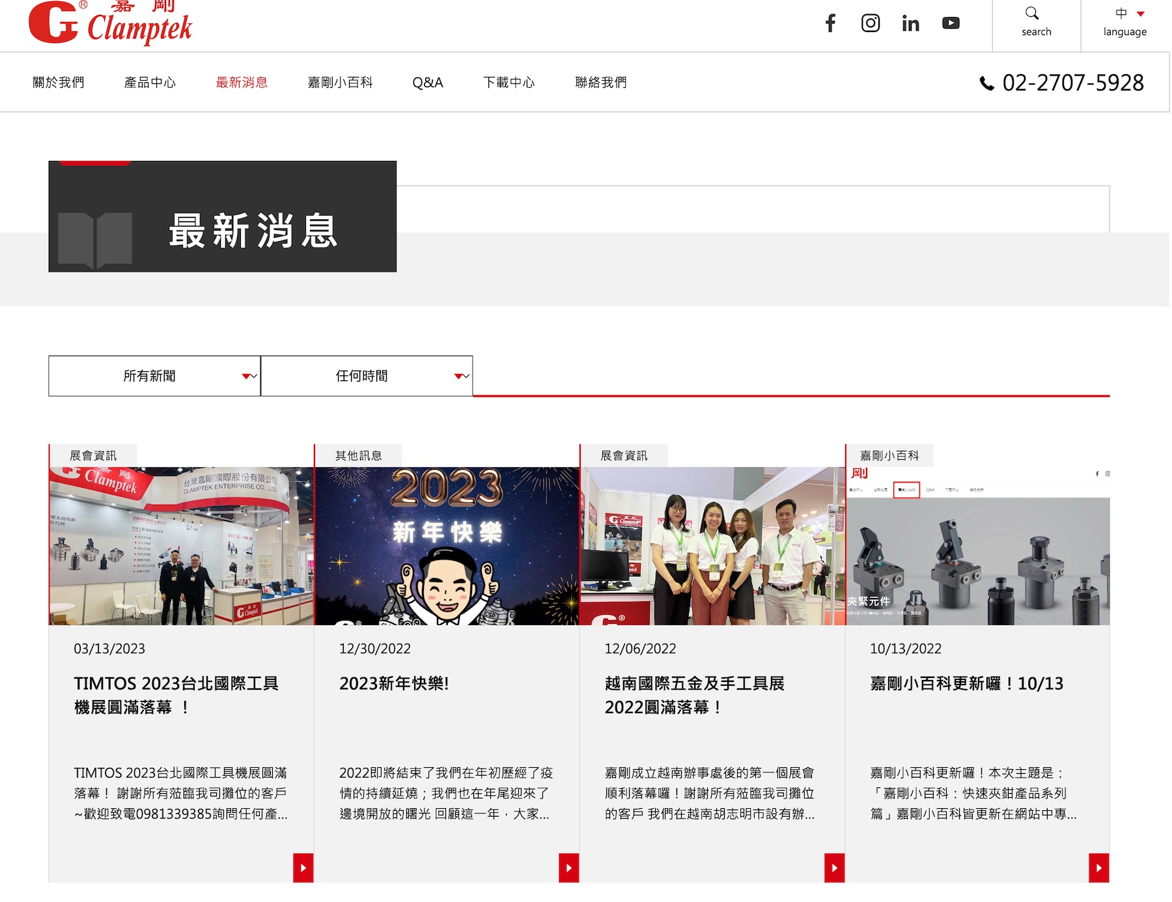Viewport: 1172px width, 902px height.
Task: Click the 2023 新年快樂 fireworks image
Action: tap(447, 546)
